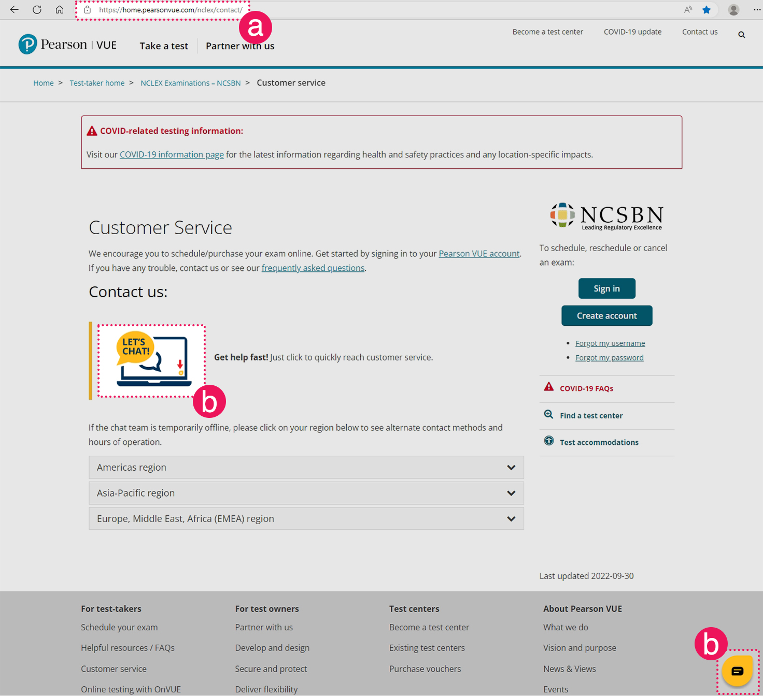Open the frequently asked questions link
Image resolution: width=763 pixels, height=696 pixels.
pos(313,268)
